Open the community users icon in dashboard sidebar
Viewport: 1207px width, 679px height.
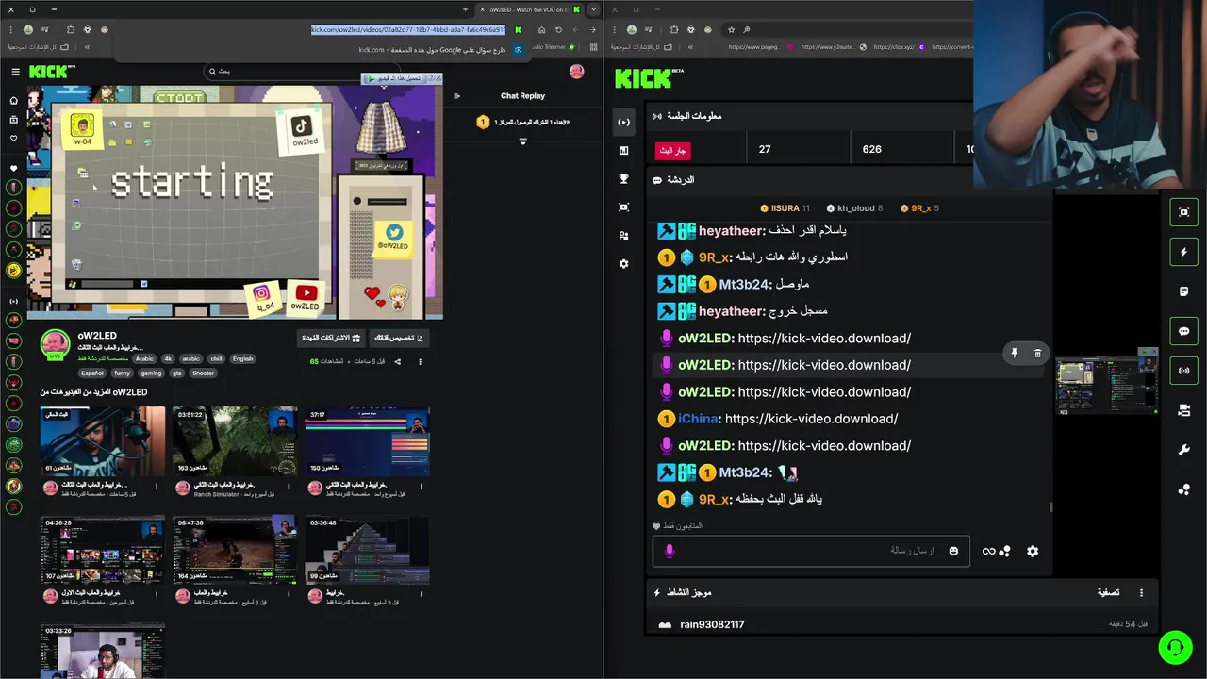[x=623, y=236]
